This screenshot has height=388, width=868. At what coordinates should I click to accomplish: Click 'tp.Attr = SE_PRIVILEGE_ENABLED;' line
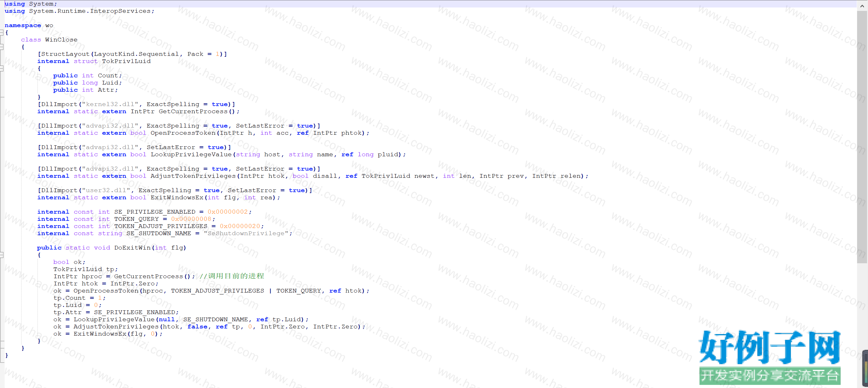coord(116,313)
